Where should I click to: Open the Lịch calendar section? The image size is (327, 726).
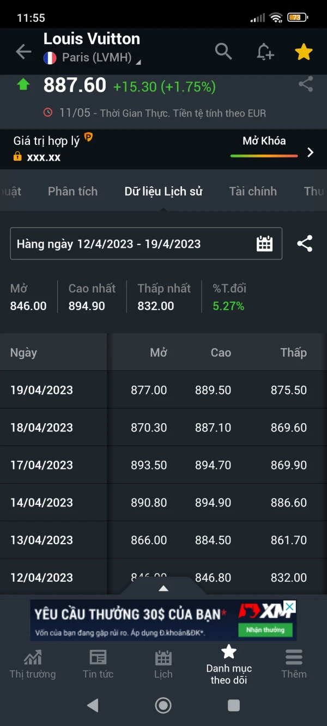click(163, 664)
